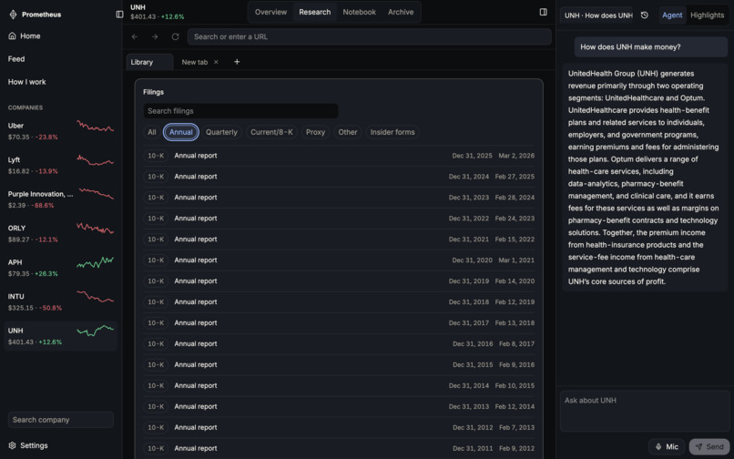
Task: Filter filings by Insider forms
Action: pos(392,132)
